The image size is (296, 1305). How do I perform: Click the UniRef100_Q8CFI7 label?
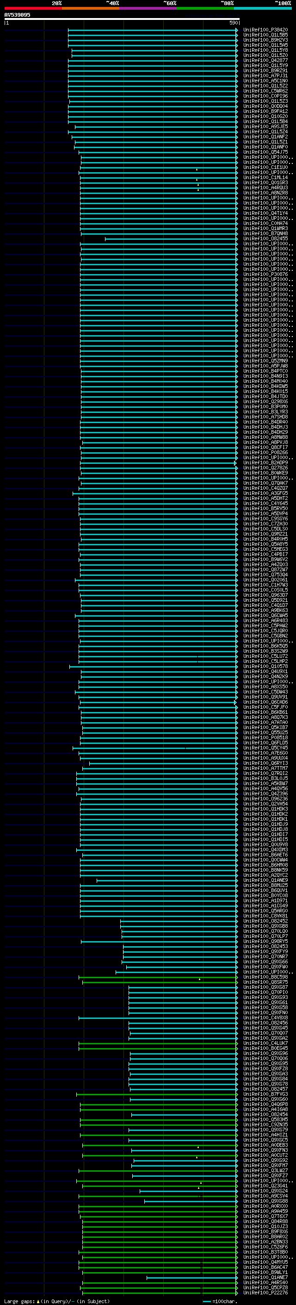coord(265,447)
